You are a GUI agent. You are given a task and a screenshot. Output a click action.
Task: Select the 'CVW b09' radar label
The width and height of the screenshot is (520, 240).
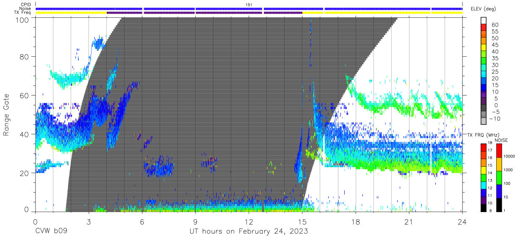(51, 232)
